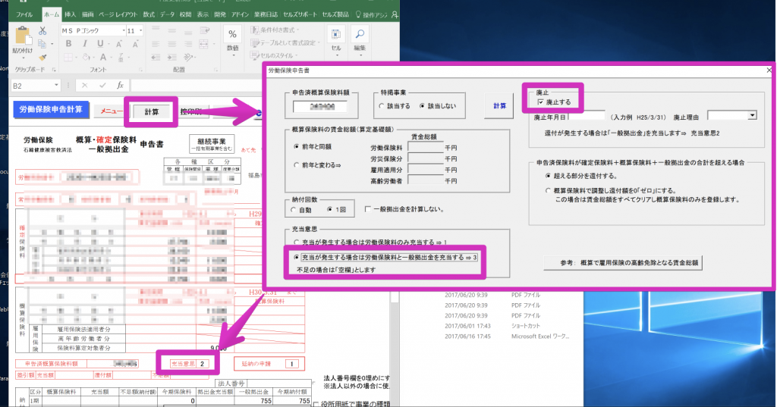Select the 前年と変わる radio button
Screen dimensions: 777x407
(297, 165)
